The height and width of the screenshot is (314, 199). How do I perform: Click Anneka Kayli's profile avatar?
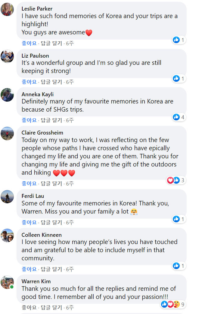tap(8, 95)
